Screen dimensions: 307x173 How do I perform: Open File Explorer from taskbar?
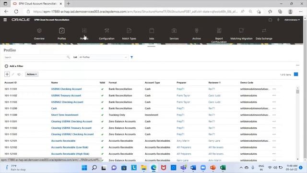pyautogui.click(x=144, y=168)
